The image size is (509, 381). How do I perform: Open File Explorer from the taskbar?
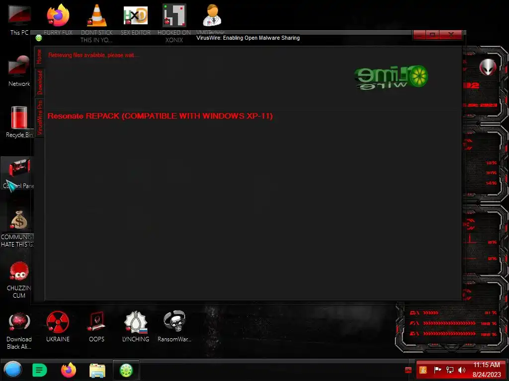coord(97,371)
